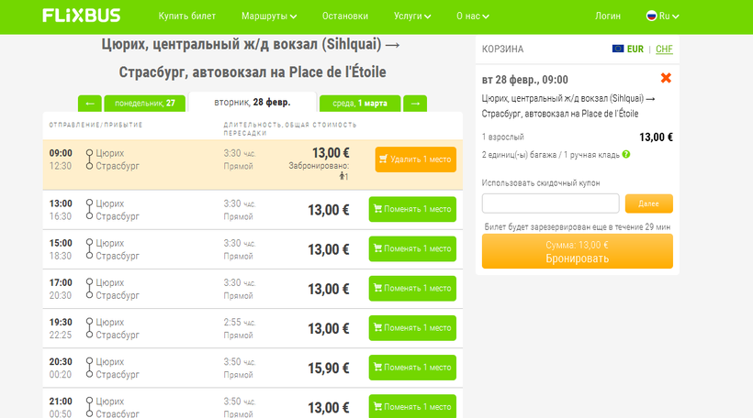This screenshot has height=418, width=753.
Task: Click the discount coupon input field
Action: click(x=550, y=203)
